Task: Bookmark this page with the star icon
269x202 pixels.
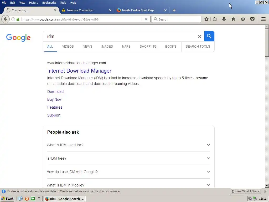Action: tap(206, 19)
